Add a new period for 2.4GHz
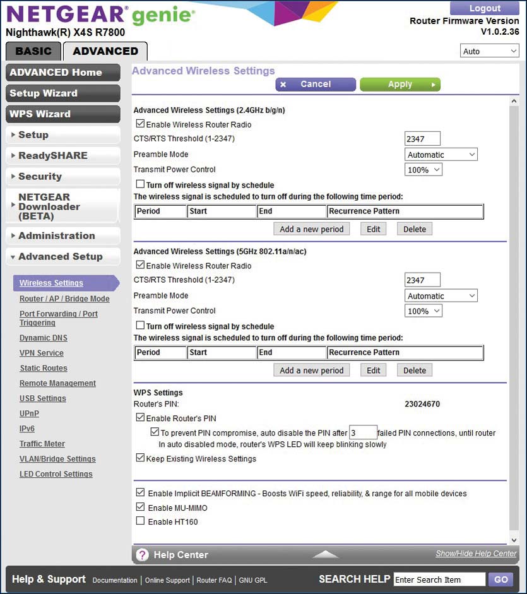The image size is (527, 594). pos(311,229)
